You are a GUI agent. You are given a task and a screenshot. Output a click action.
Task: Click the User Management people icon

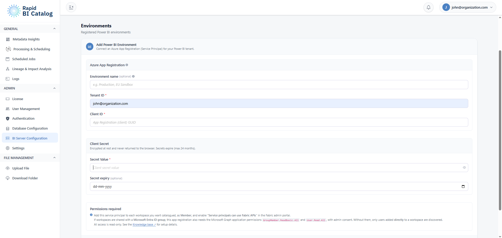tap(8, 109)
